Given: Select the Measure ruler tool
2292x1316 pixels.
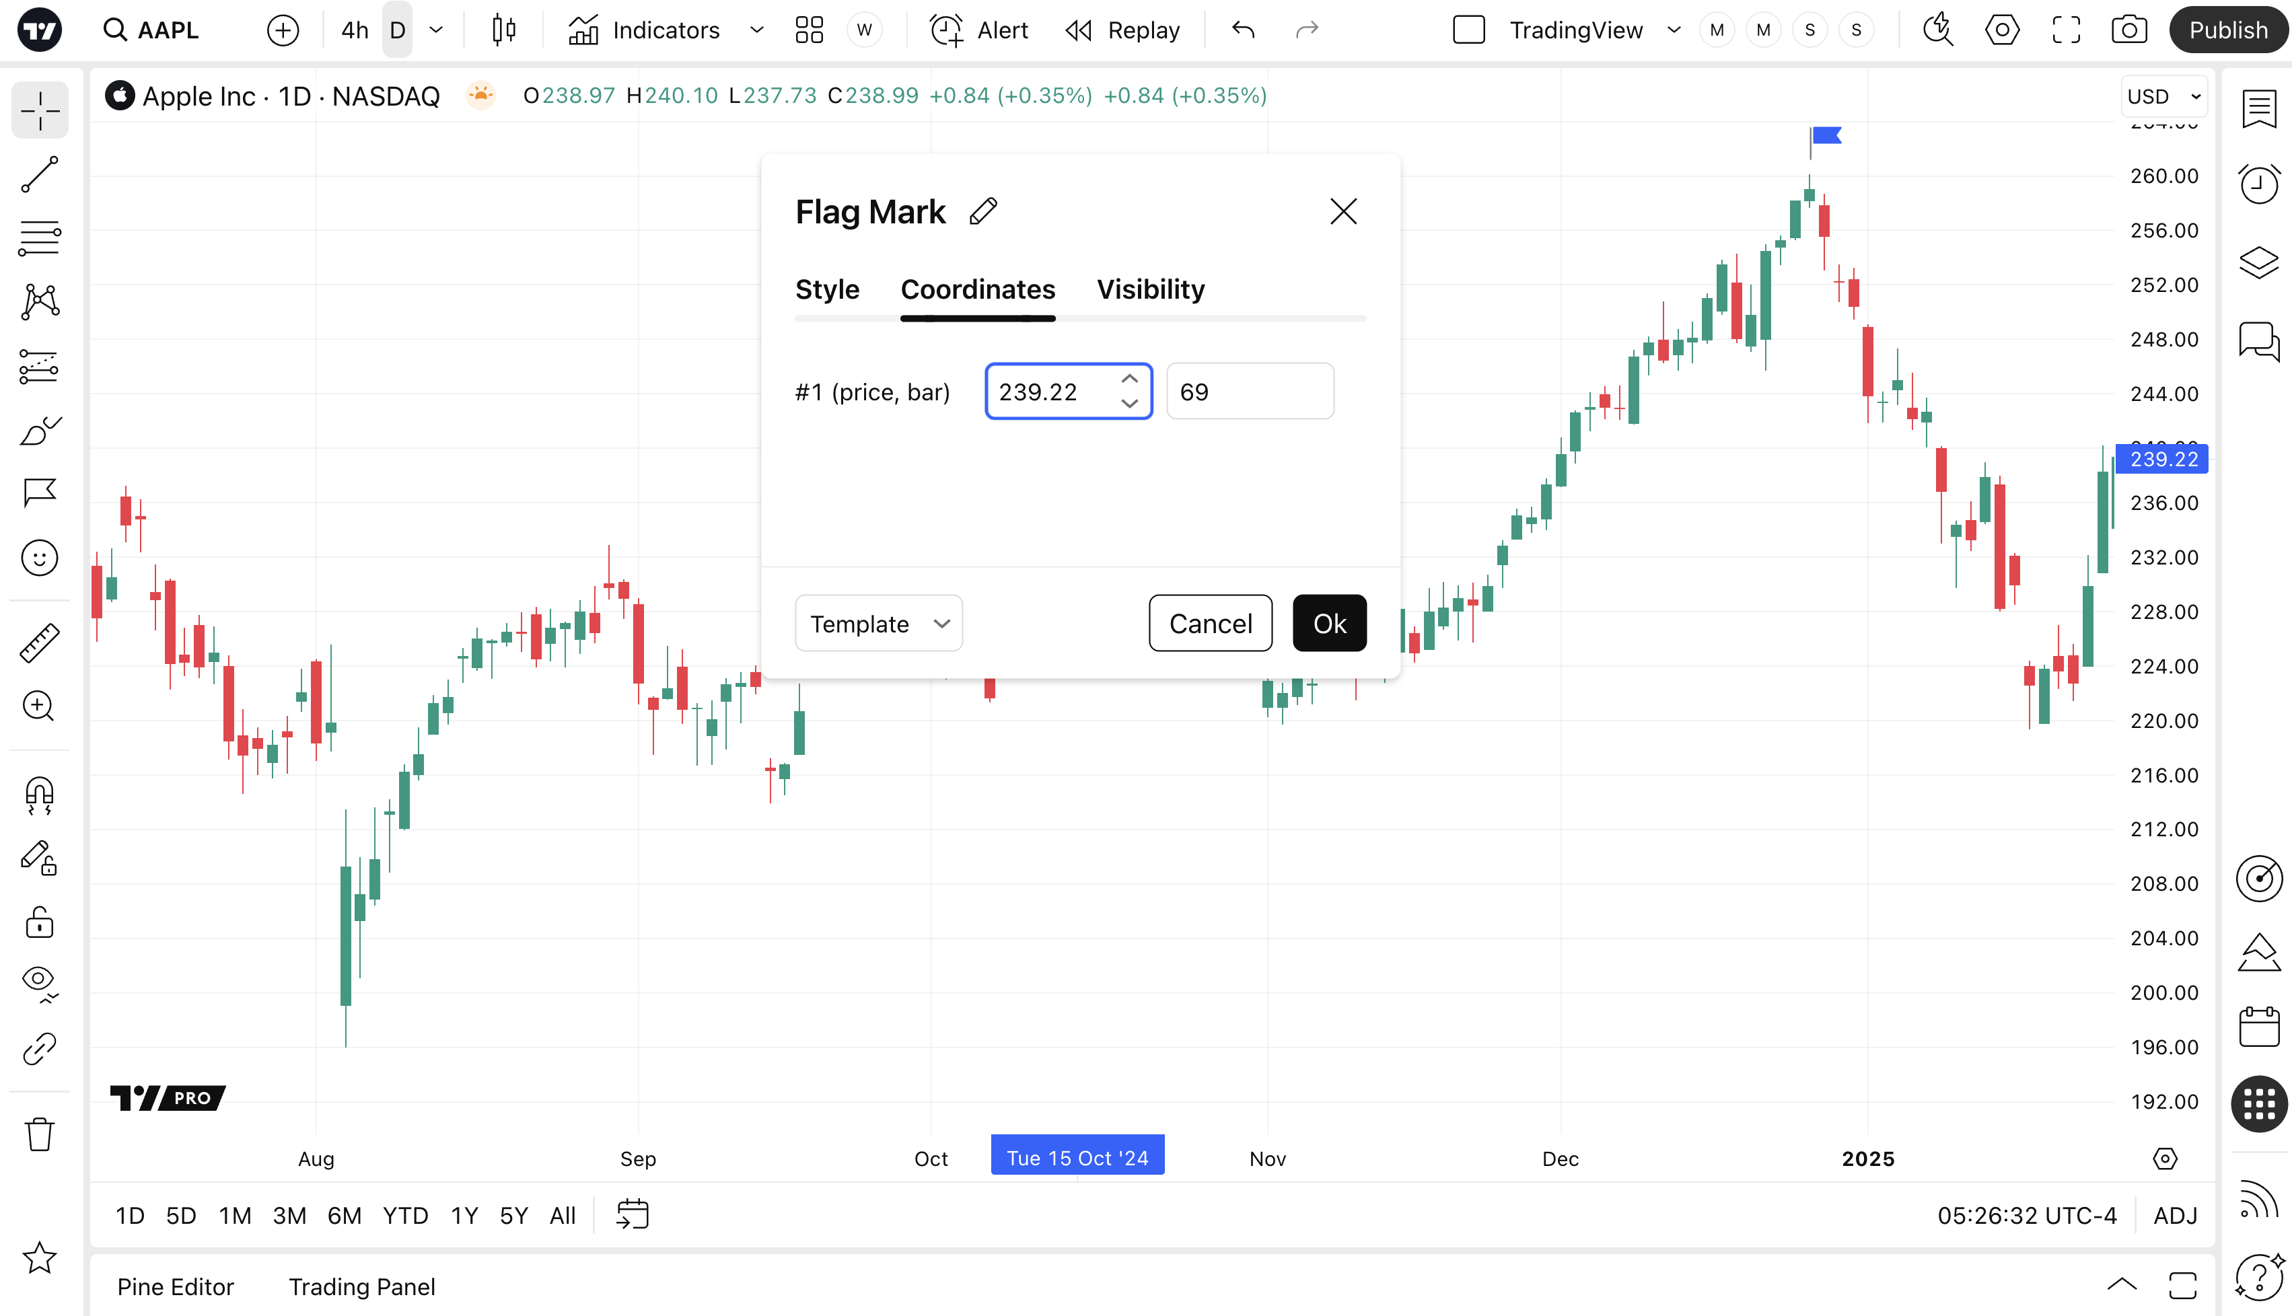Looking at the screenshot, I should click(x=40, y=643).
